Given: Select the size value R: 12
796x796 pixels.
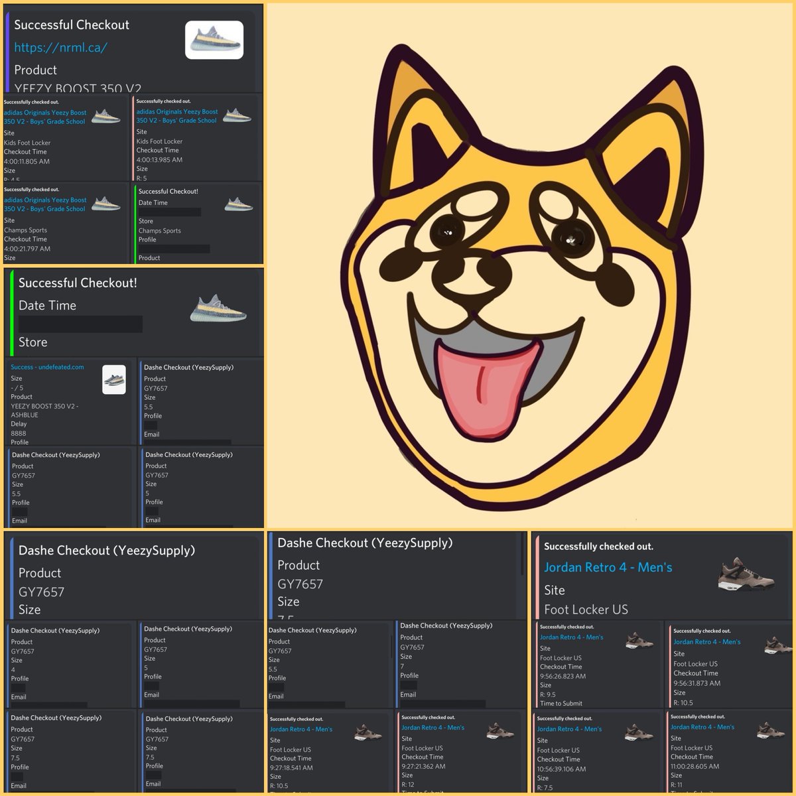Looking at the screenshot, I should click(407, 784).
